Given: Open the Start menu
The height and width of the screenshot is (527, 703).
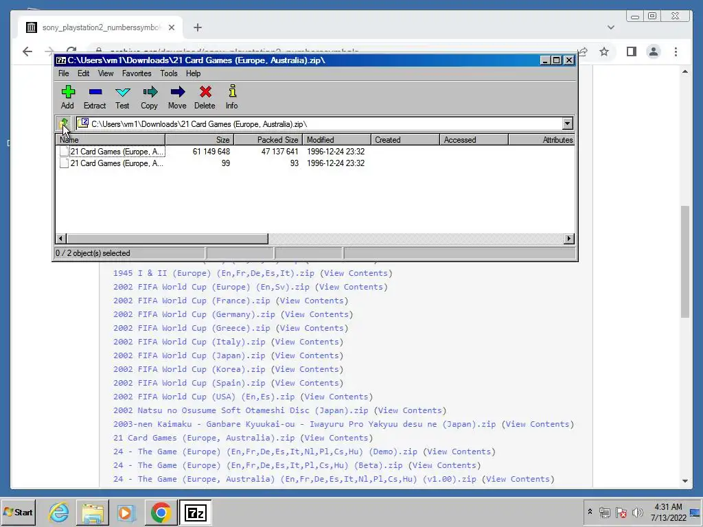Looking at the screenshot, I should [x=19, y=512].
